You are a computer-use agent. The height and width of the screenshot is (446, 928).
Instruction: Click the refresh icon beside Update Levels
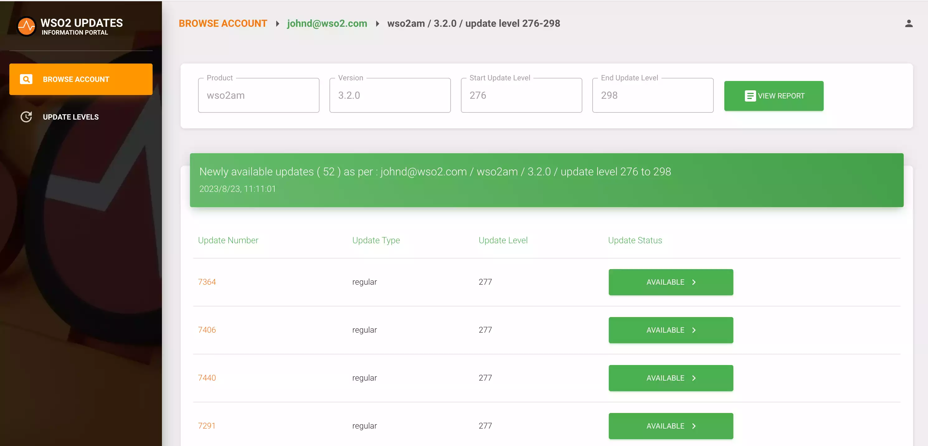[x=26, y=117]
